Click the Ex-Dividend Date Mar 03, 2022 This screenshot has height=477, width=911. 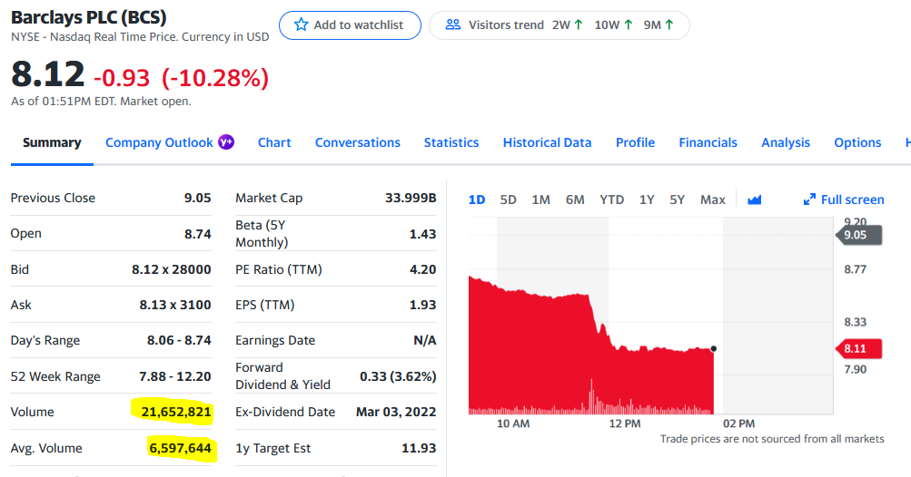[396, 412]
